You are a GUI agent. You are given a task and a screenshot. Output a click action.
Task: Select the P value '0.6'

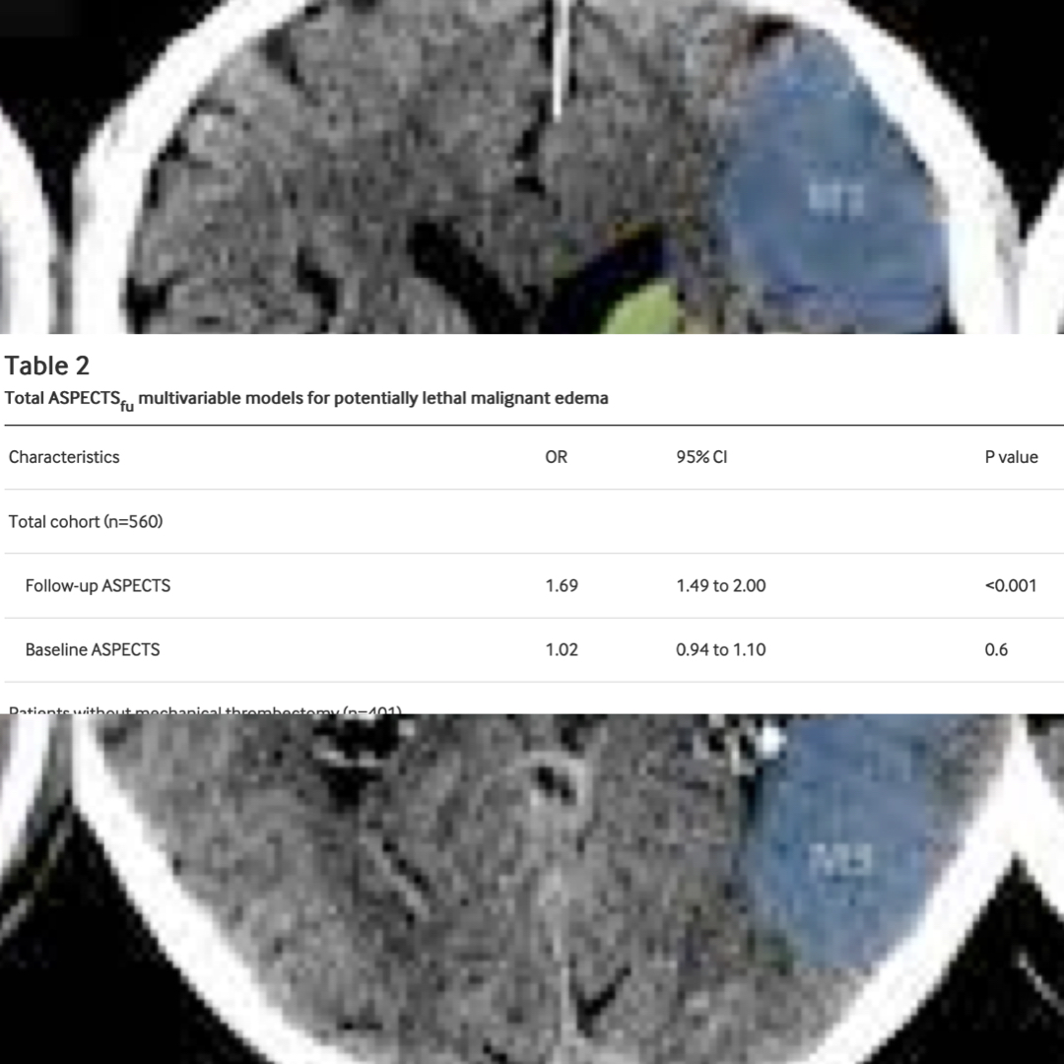pos(996,649)
